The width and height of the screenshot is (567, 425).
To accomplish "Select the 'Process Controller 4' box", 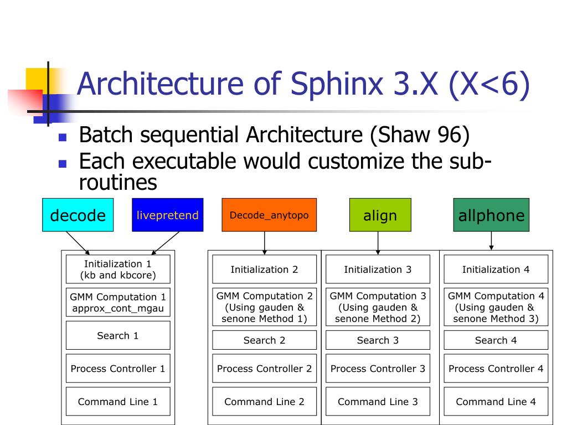I will pos(496,369).
